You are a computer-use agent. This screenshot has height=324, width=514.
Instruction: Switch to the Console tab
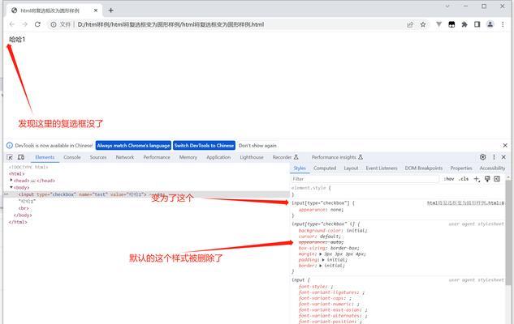click(72, 157)
